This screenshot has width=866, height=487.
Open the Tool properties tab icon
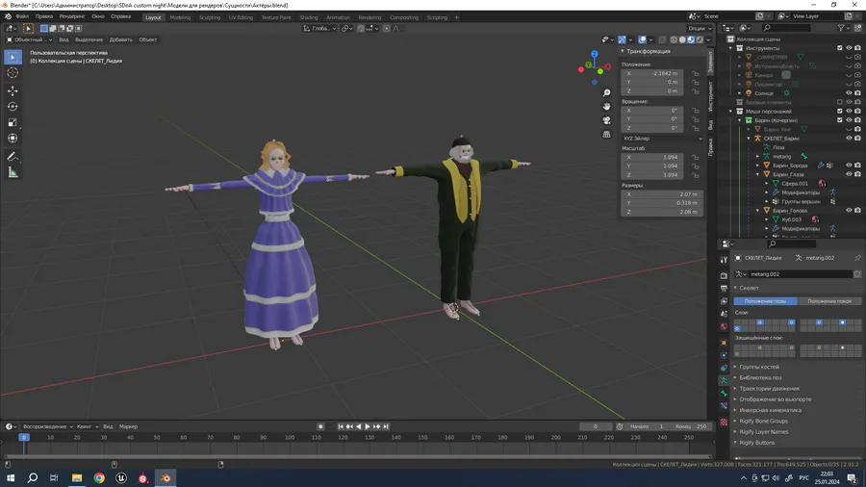coord(724,260)
